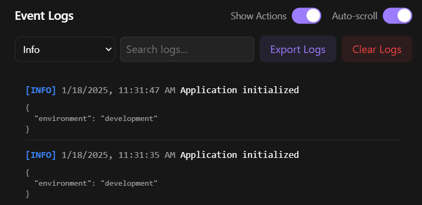The image size is (422, 205).
Task: Click the 11:31:47 AM timestamp
Action: [147, 90]
